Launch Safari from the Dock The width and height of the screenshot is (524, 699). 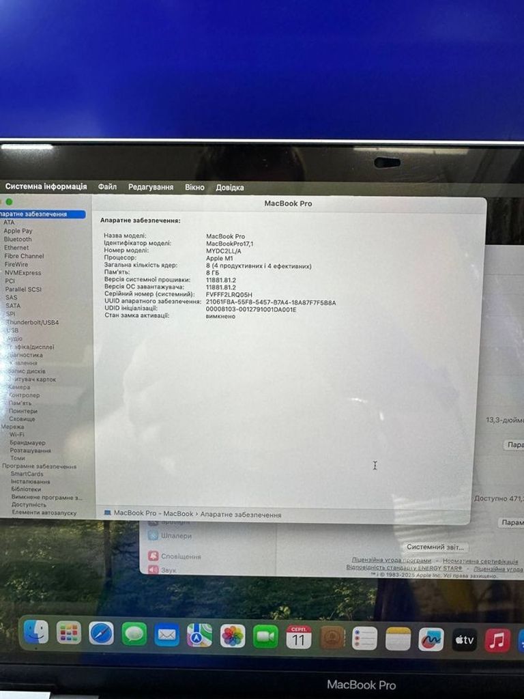tap(101, 633)
